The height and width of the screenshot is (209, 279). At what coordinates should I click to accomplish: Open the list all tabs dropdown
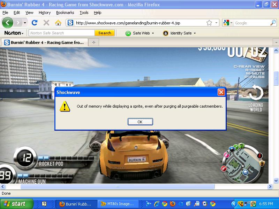coord(276,42)
